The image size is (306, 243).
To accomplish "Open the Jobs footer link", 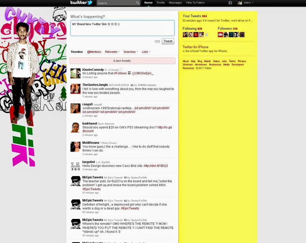I will (224, 61).
